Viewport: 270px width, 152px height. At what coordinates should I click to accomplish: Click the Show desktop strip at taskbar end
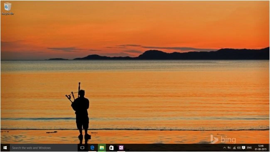point(269,148)
